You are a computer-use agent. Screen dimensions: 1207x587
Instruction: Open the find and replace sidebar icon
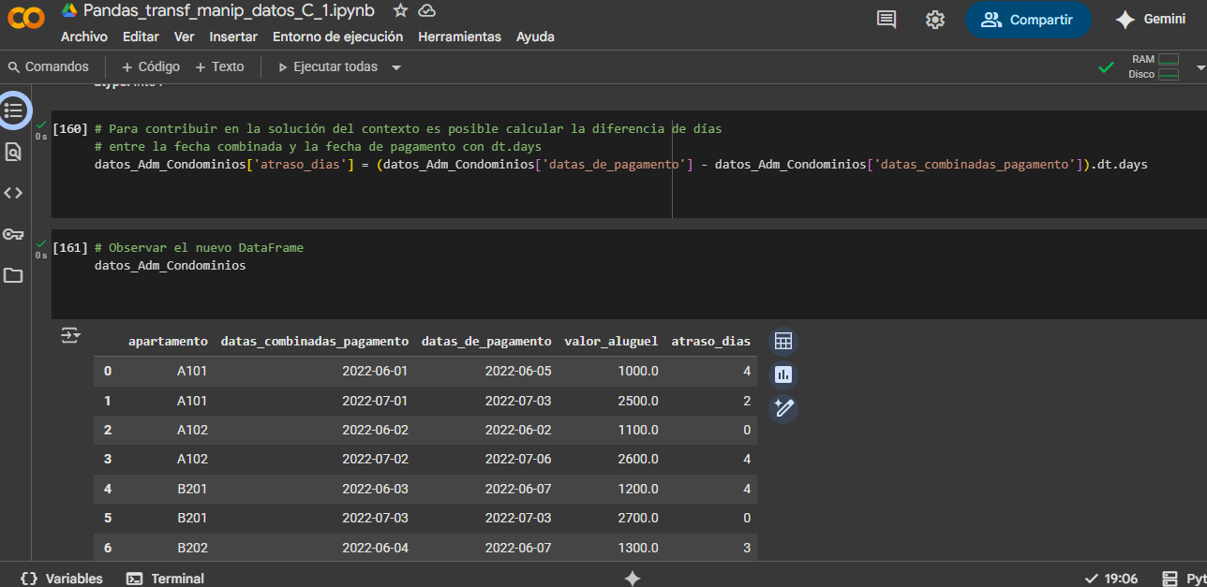(x=13, y=152)
